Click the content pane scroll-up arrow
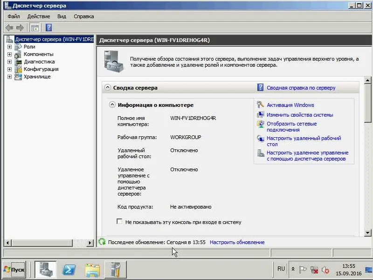 (367, 80)
